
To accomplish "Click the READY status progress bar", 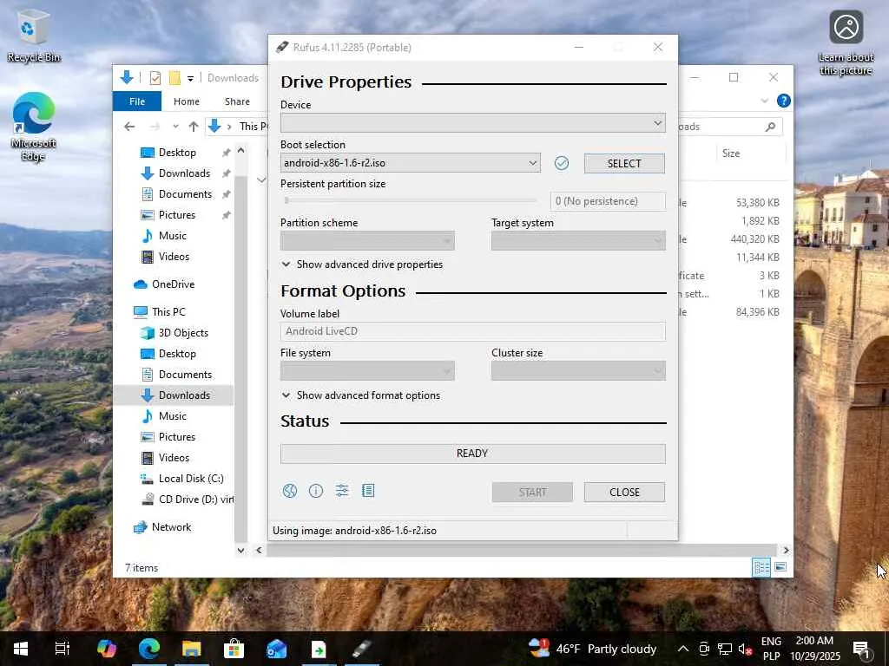I will 473,454.
